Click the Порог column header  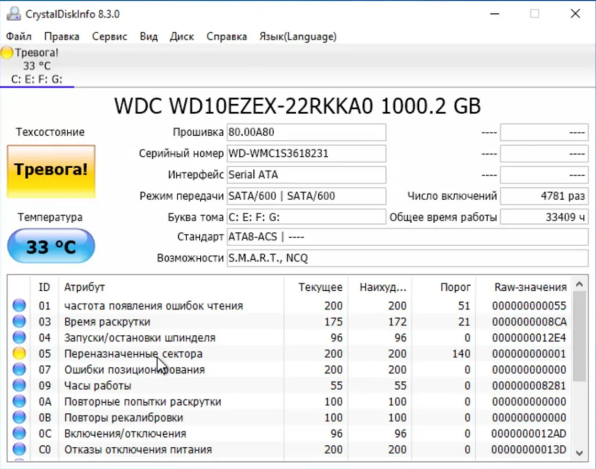[x=443, y=287]
